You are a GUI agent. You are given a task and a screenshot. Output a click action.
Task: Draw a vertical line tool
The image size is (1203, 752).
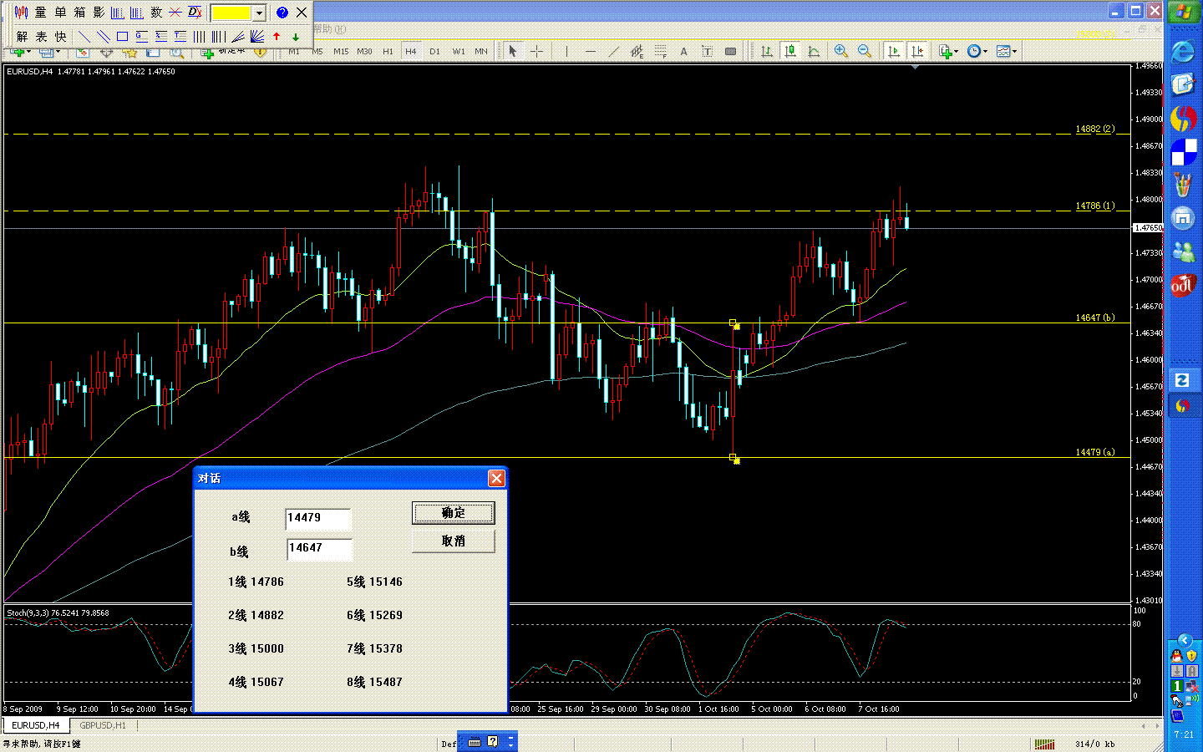pyautogui.click(x=566, y=52)
